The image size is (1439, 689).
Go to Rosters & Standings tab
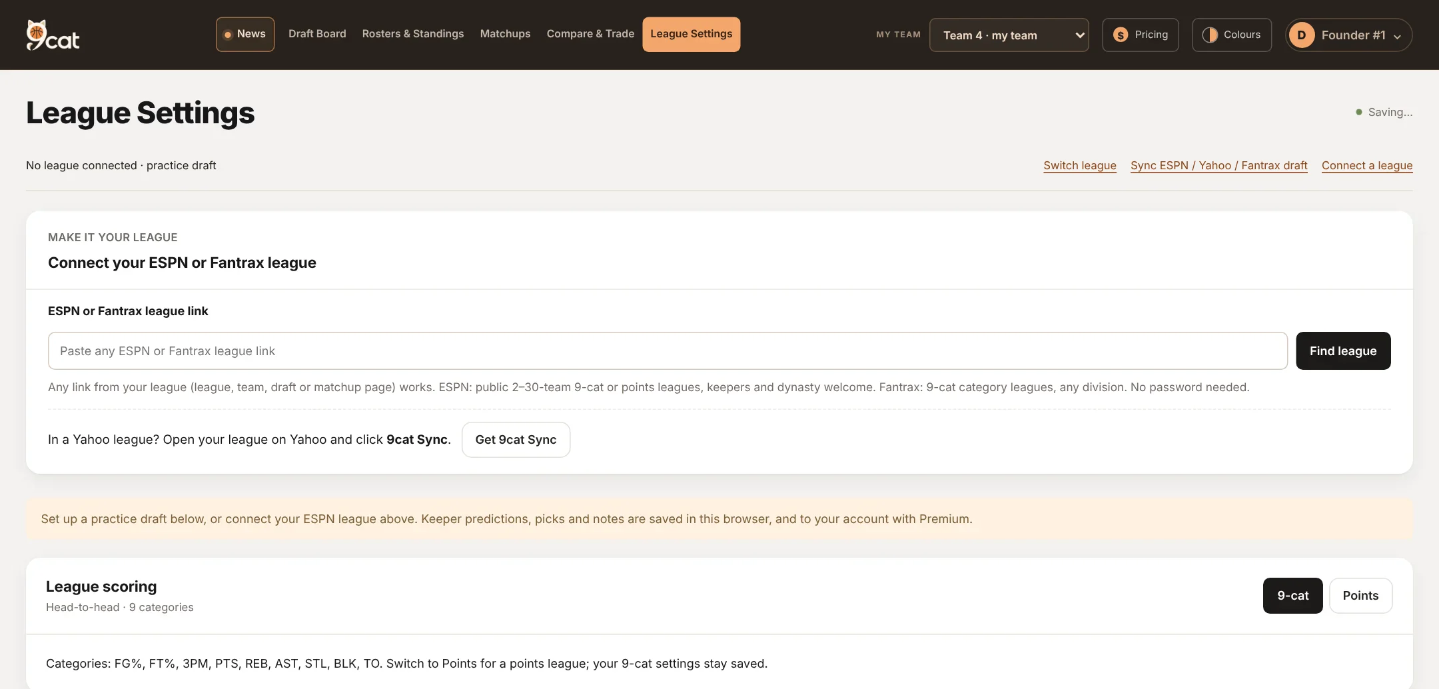tap(413, 34)
